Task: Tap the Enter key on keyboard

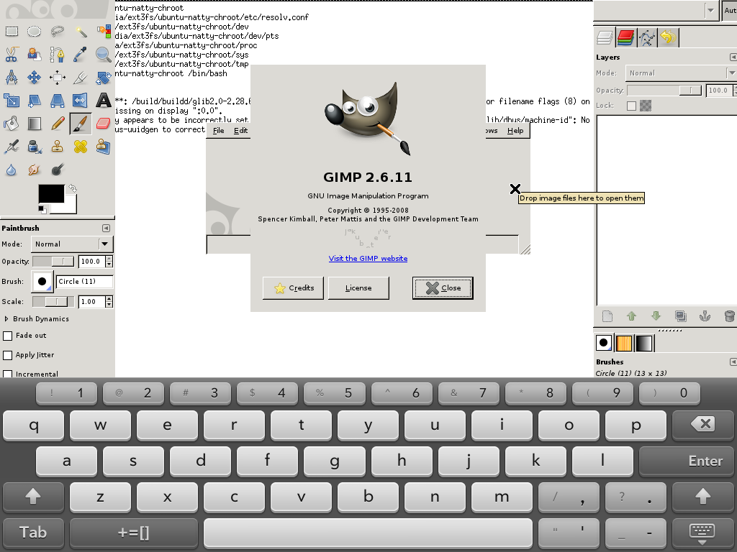Action: [x=687, y=461]
